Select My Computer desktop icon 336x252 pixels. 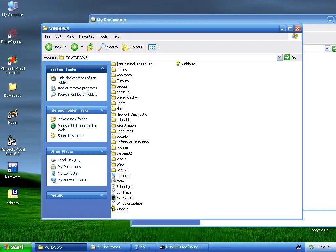coord(12,9)
